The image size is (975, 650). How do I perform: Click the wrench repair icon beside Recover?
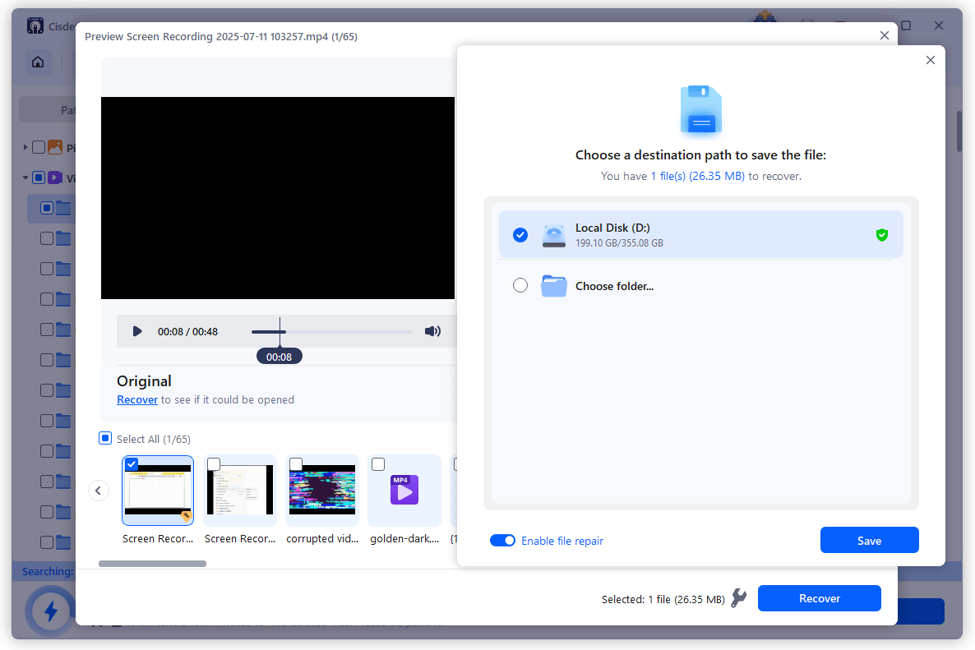click(x=738, y=598)
